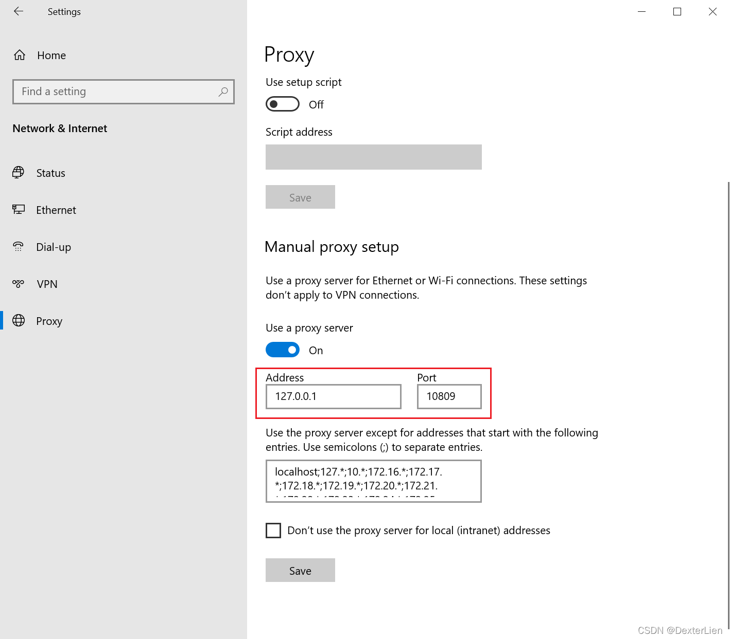Click the Use a proxy server label
730x639 pixels.
309,328
